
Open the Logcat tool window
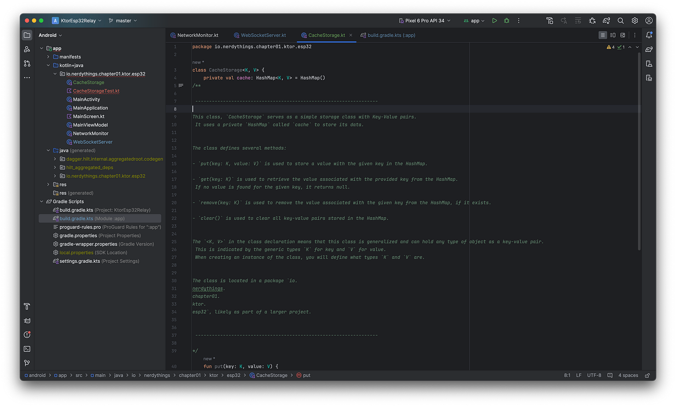[x=27, y=320]
